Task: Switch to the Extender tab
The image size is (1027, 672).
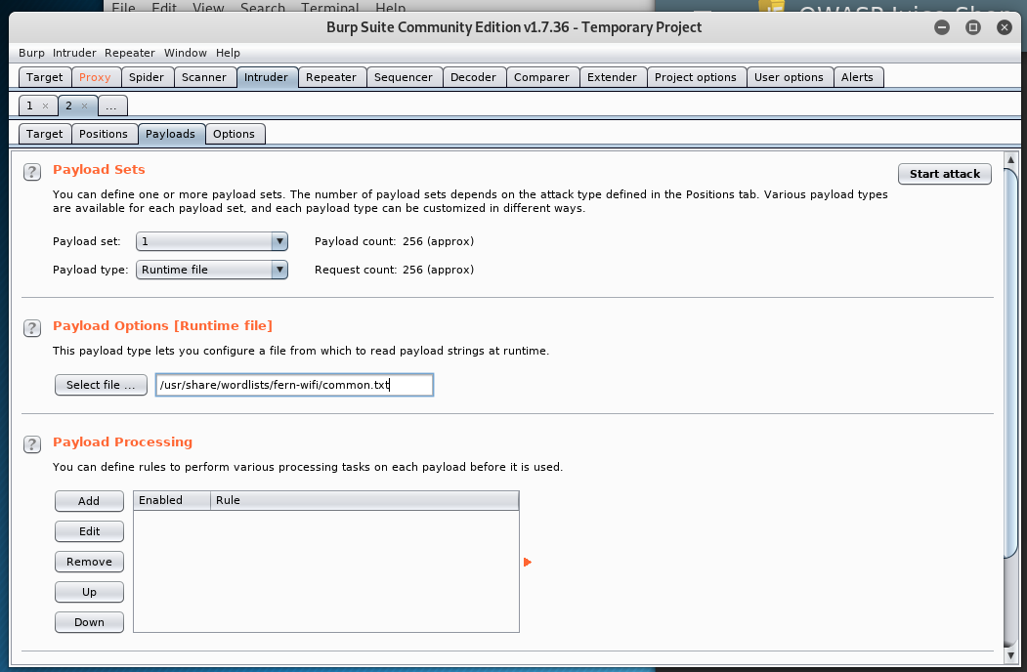Action: tap(612, 77)
